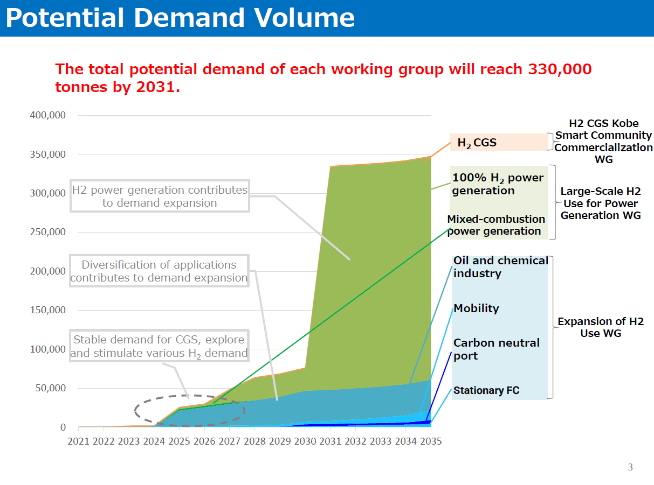Click "Large-Scale H2 Use for Power Generation WG" text
The image size is (654, 485).
click(601, 203)
